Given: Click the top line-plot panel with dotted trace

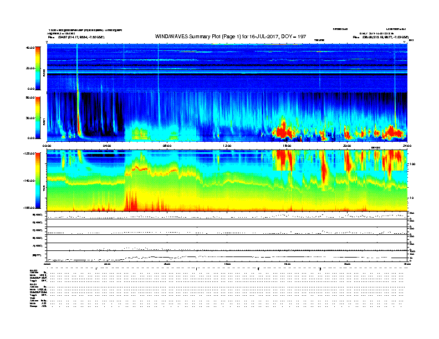Looking at the screenshot, I should click(227, 215).
